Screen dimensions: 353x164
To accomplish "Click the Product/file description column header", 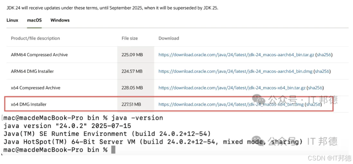I will (x=35, y=38).
